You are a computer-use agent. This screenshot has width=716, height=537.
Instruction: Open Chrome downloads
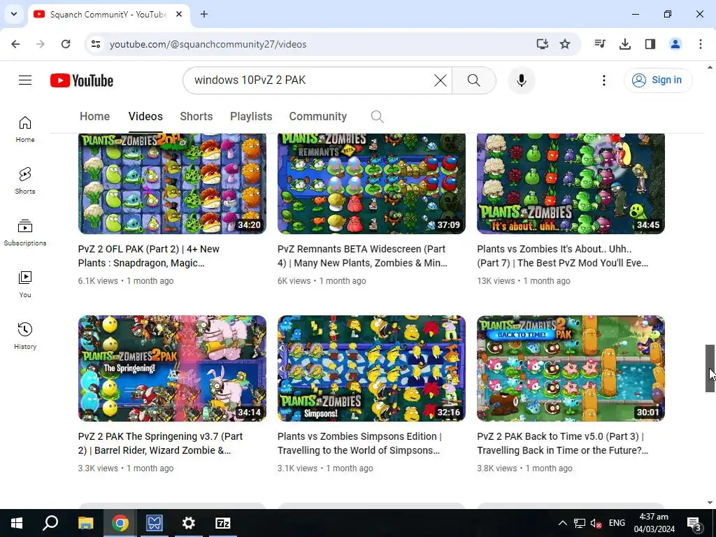[625, 44]
